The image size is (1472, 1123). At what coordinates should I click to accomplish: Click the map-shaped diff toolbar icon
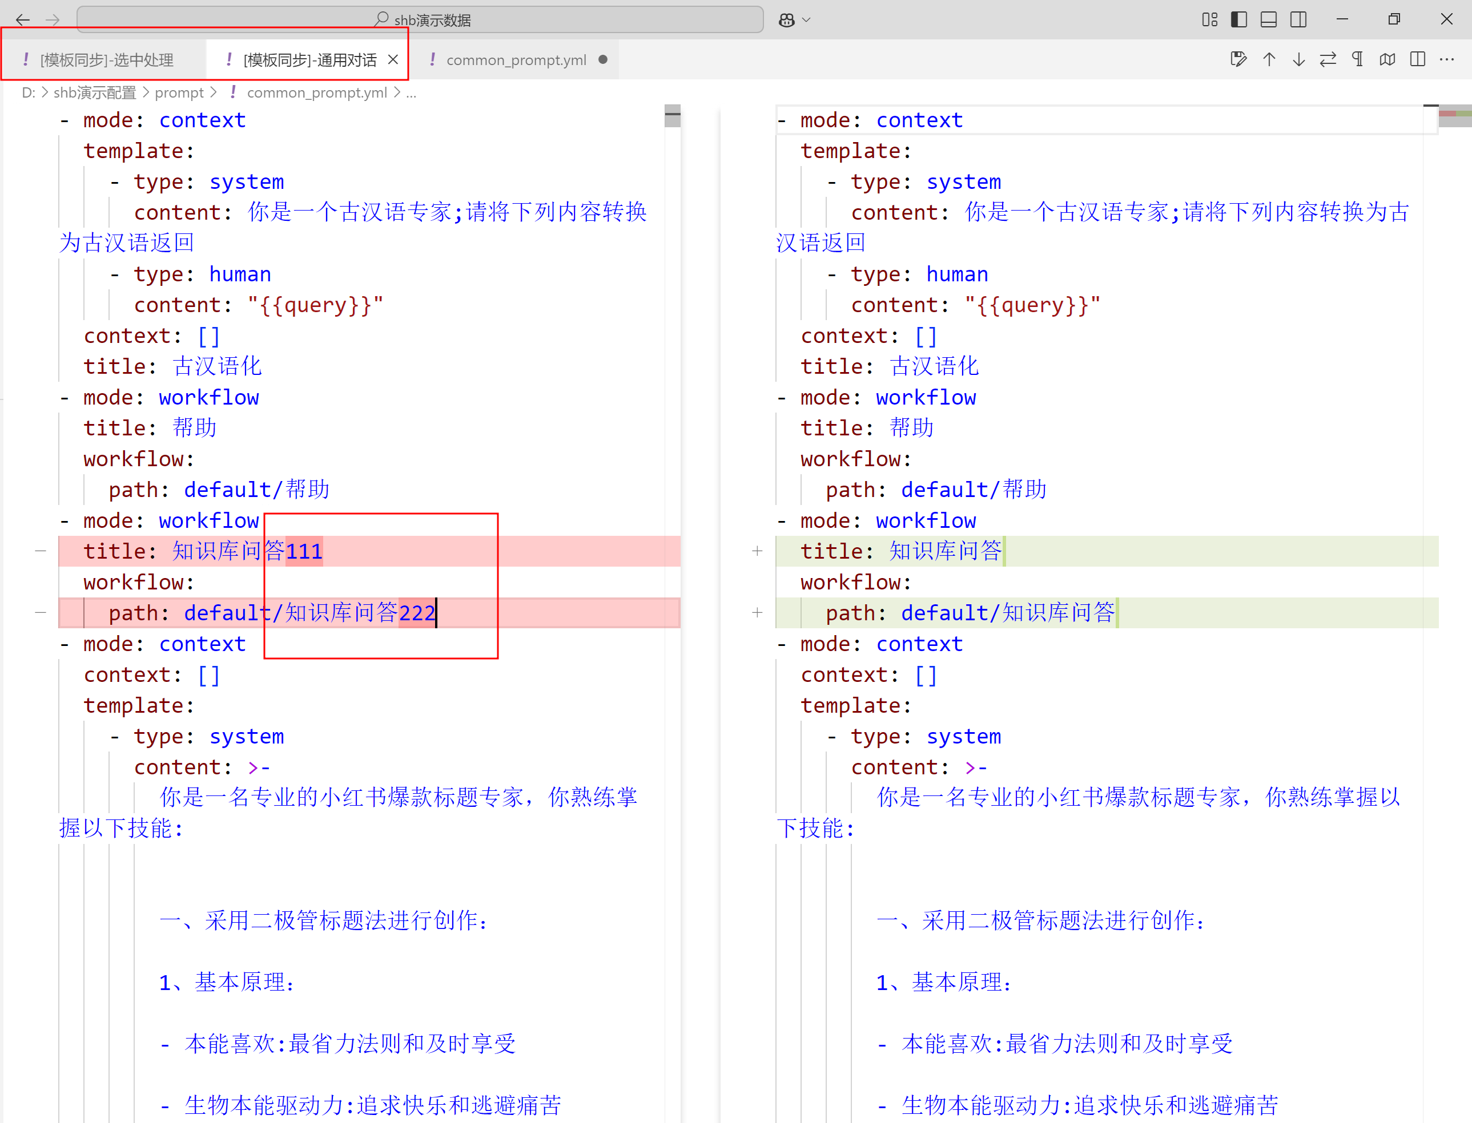(x=1387, y=59)
